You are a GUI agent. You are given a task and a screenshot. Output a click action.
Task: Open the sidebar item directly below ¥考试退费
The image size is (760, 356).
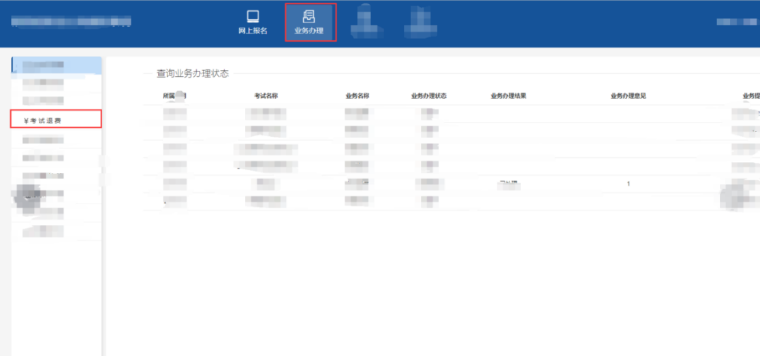pyautogui.click(x=43, y=140)
